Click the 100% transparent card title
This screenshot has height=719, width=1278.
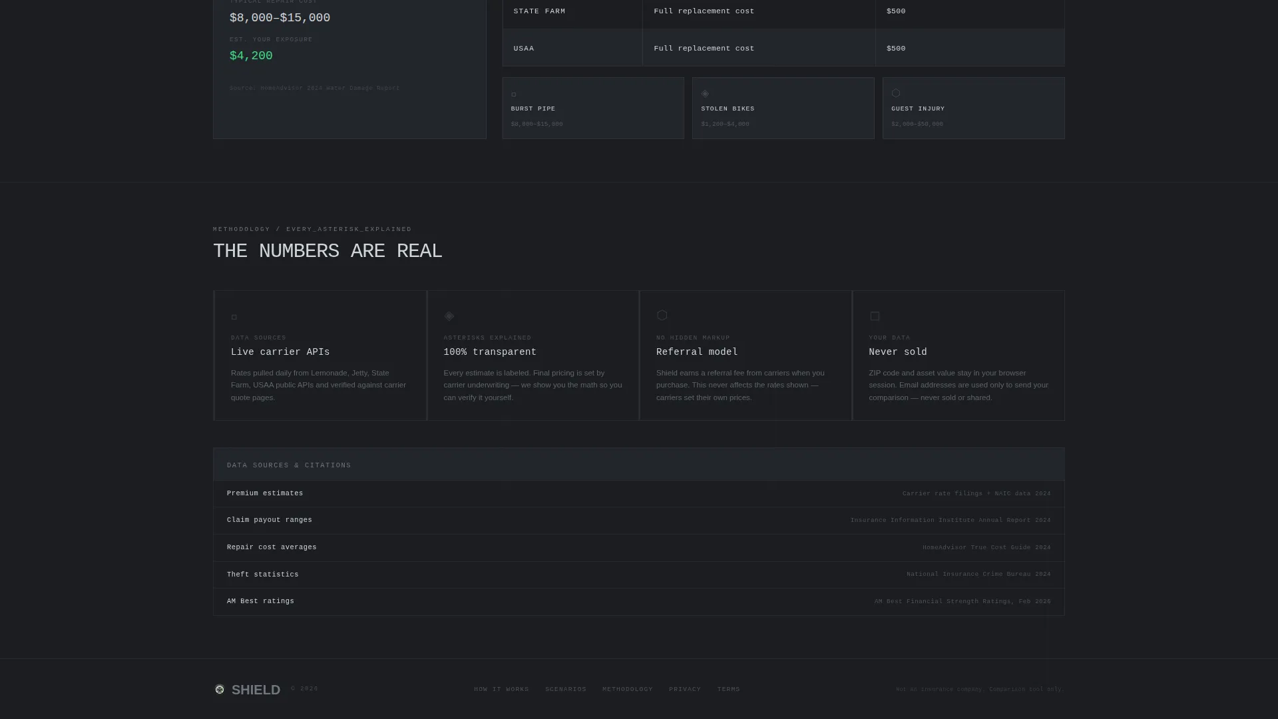click(490, 352)
